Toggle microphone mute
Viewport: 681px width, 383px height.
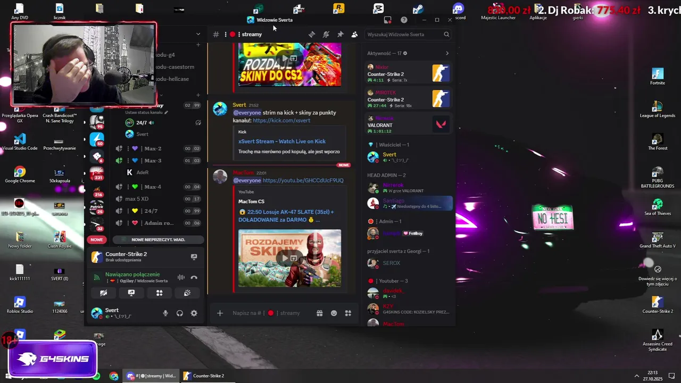click(165, 313)
